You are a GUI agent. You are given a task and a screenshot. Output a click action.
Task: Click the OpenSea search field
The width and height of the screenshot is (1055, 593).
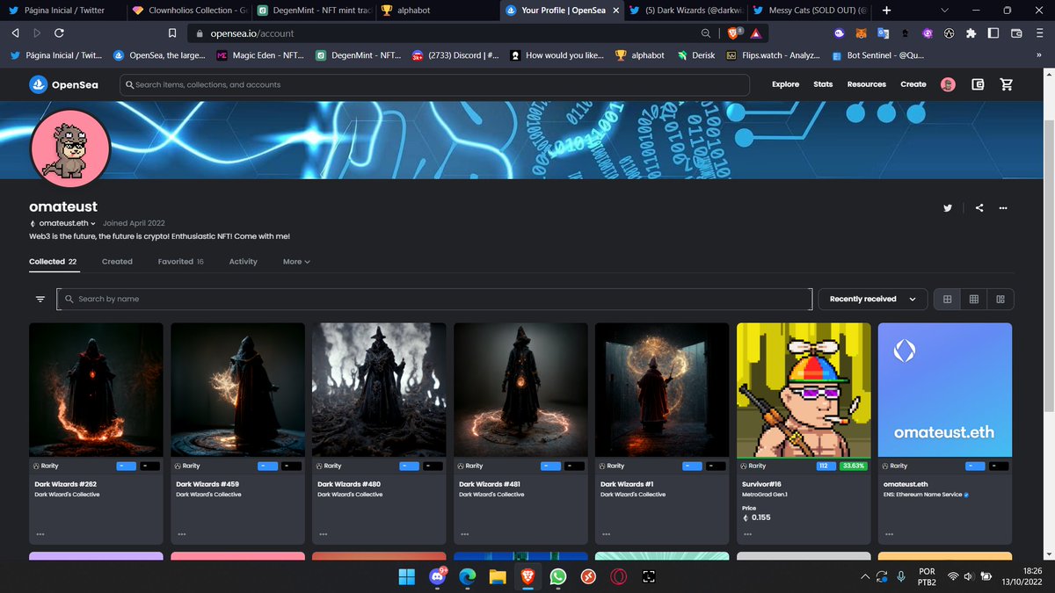[x=435, y=84]
